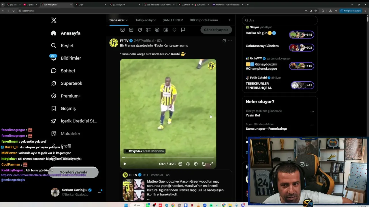This screenshot has height=207, width=369.
Task: Click the video rotate/pop-out icon
Action: 204,164
